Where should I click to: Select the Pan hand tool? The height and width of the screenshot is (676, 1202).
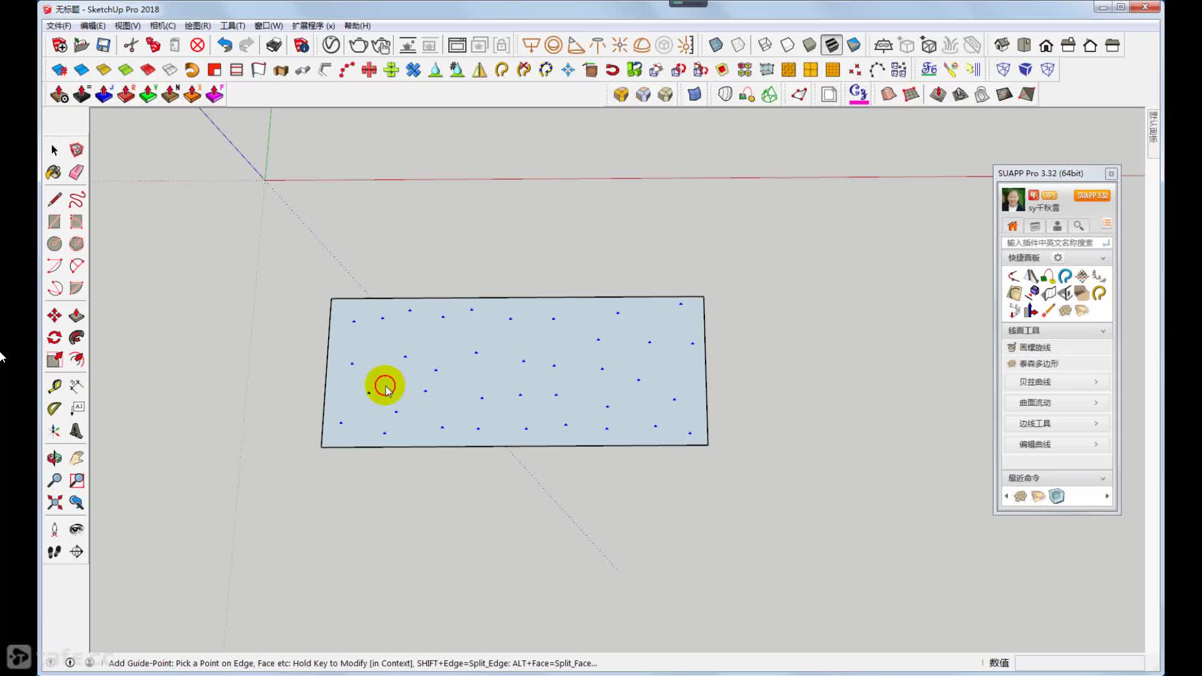[76, 458]
